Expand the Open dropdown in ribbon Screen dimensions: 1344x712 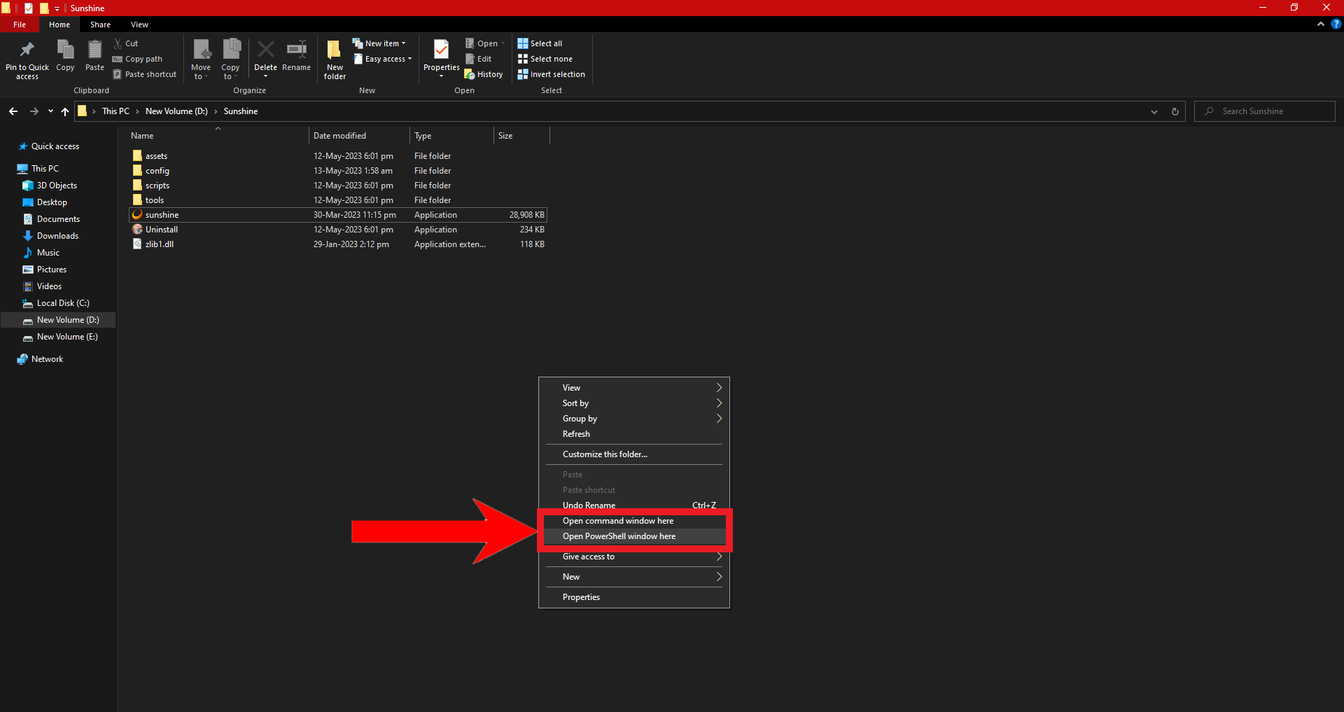click(503, 43)
